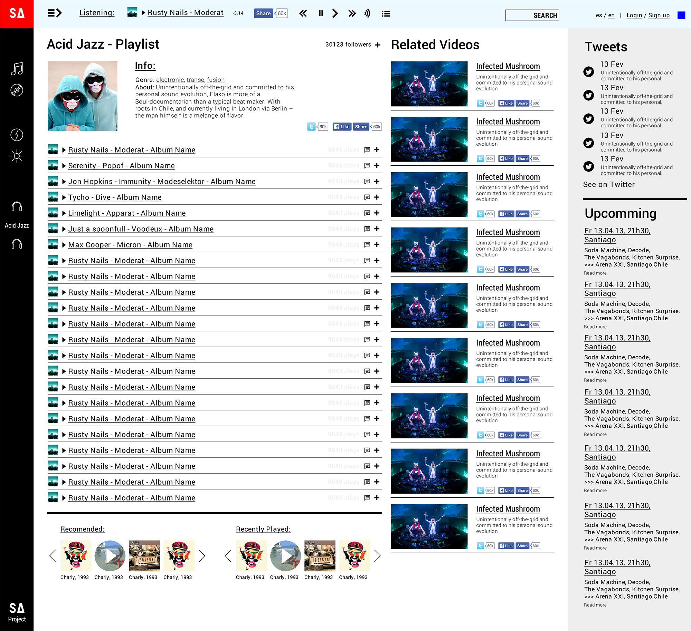Viewport: 691px width, 631px height.
Task: Switch language to en
Action: pos(611,15)
